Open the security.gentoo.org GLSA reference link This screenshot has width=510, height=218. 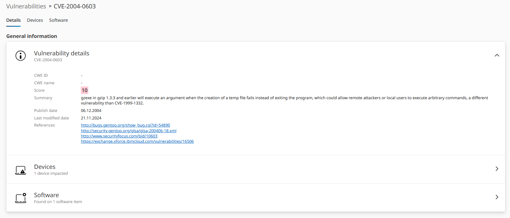coord(129,131)
